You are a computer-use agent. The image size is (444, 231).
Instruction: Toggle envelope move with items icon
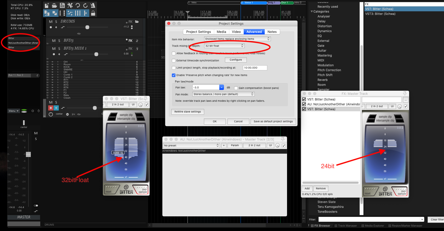(70, 13)
